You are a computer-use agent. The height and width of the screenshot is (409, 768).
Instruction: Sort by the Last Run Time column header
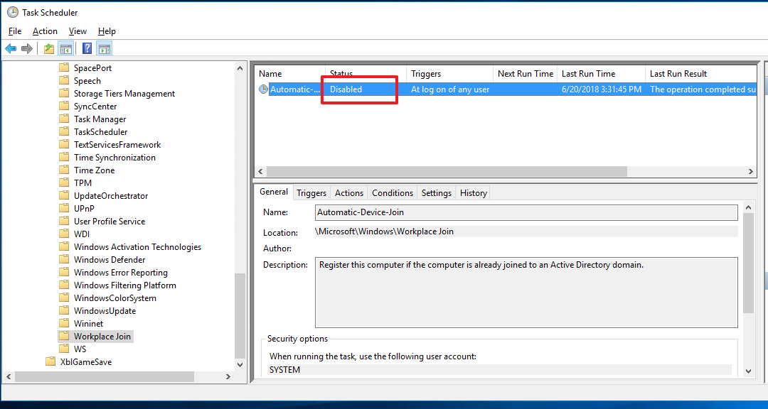tap(601, 73)
